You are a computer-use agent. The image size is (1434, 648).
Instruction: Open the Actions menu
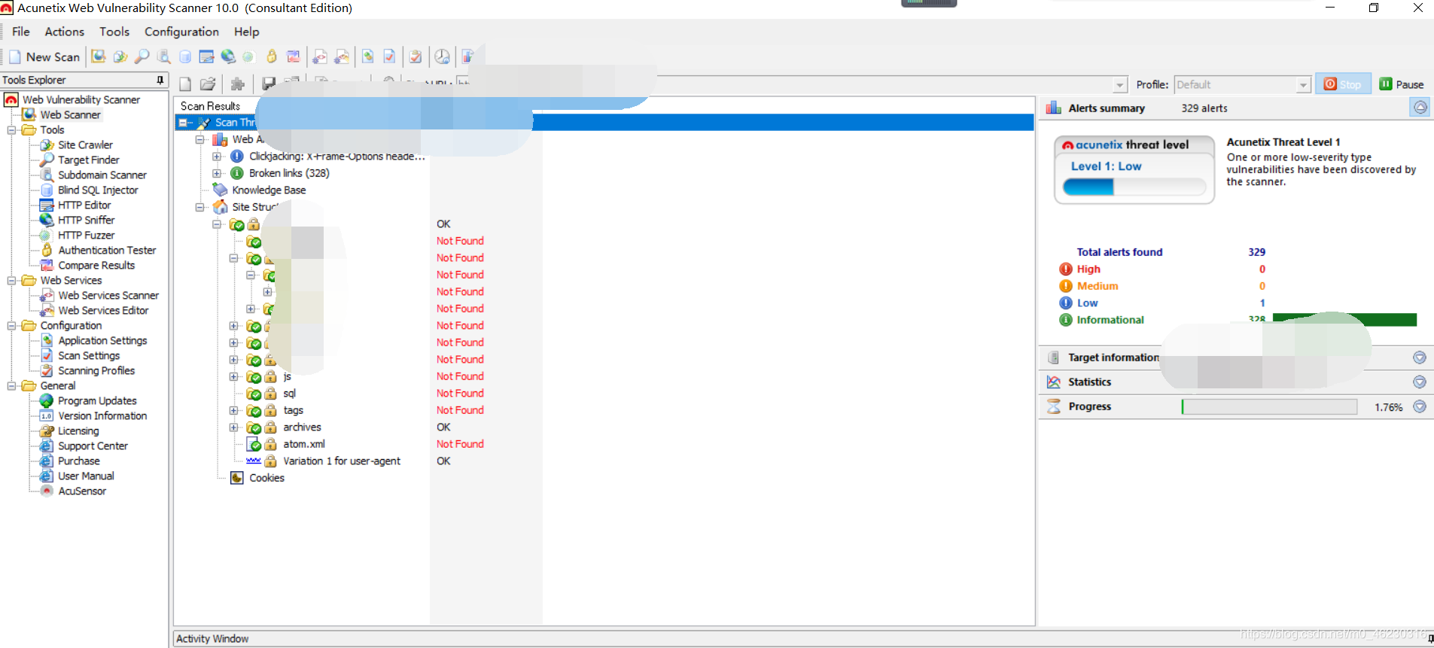(x=65, y=32)
